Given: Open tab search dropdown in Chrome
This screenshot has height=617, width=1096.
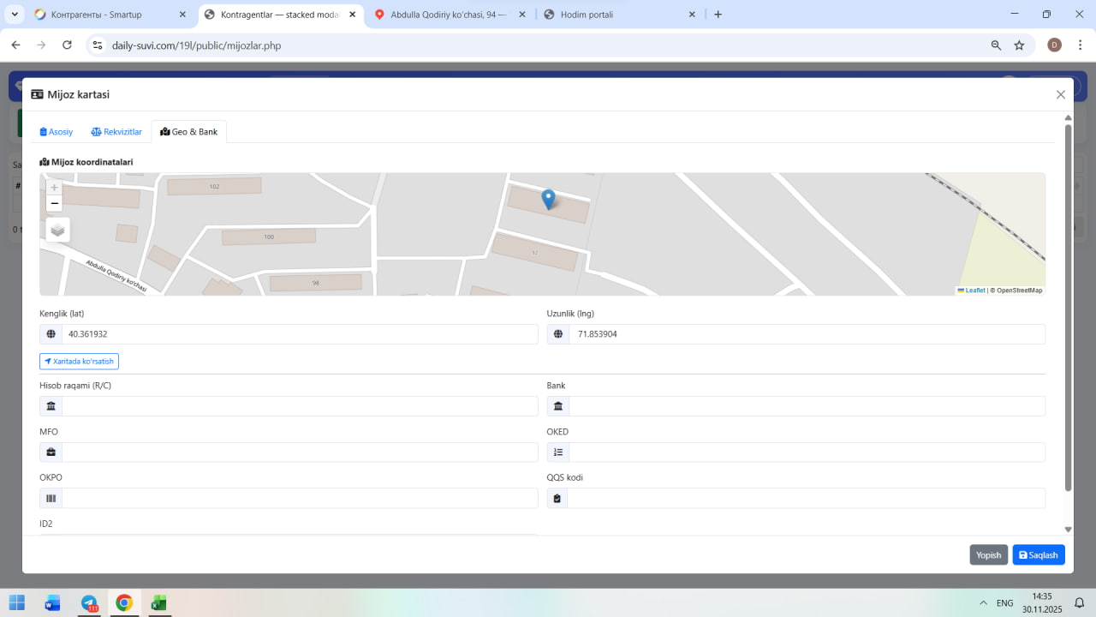Looking at the screenshot, I should (15, 15).
